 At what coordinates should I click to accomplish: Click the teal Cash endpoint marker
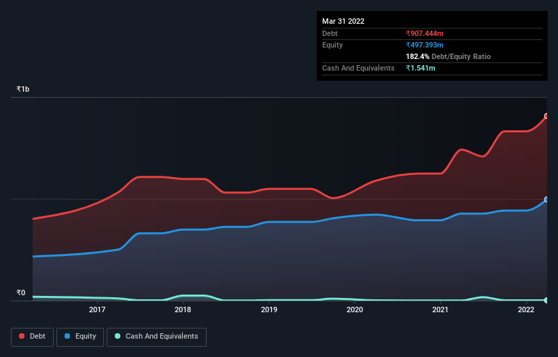[547, 300]
